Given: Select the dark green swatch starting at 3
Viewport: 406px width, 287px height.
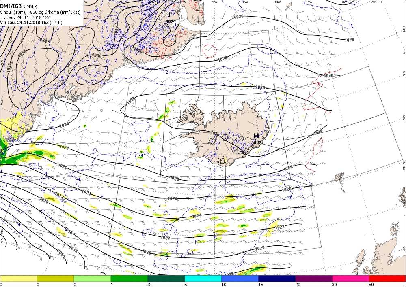Looking at the screenshot, I should point(166,278).
